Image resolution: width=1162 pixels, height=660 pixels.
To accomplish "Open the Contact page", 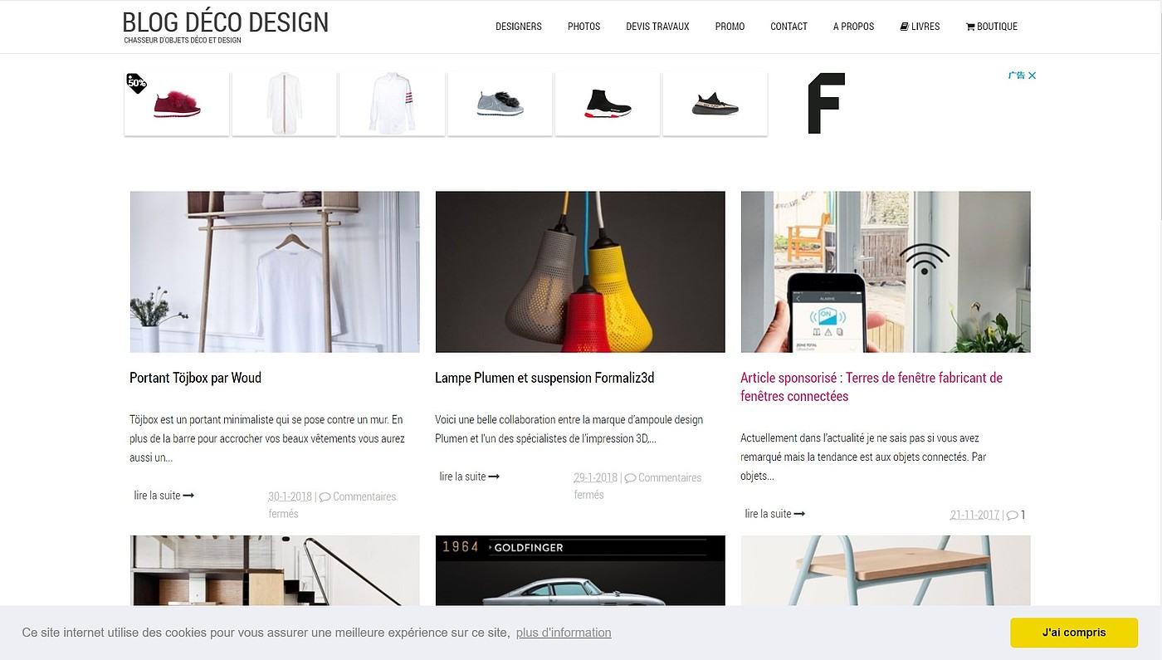I will tap(788, 27).
